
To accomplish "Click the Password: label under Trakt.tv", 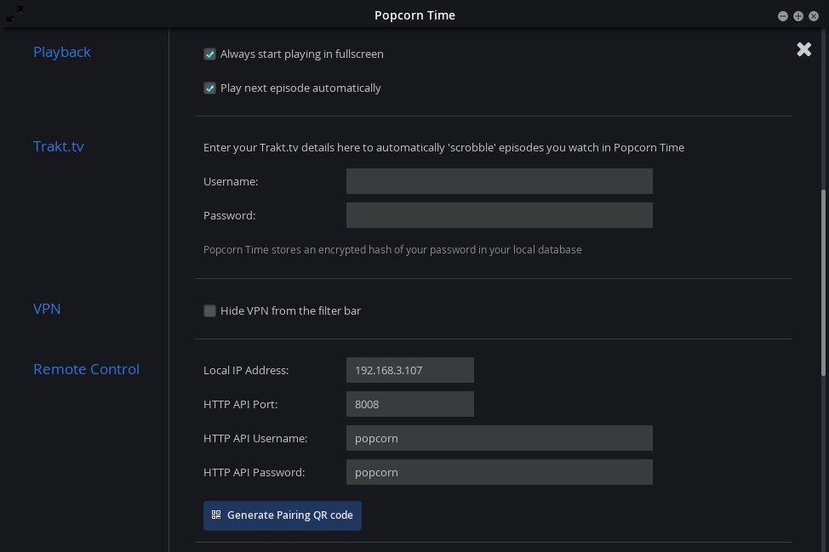I will click(230, 215).
